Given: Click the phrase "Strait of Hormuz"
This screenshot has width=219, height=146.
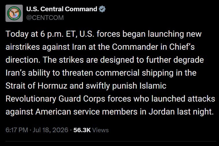Looking at the screenshot, I should pos(36,86).
